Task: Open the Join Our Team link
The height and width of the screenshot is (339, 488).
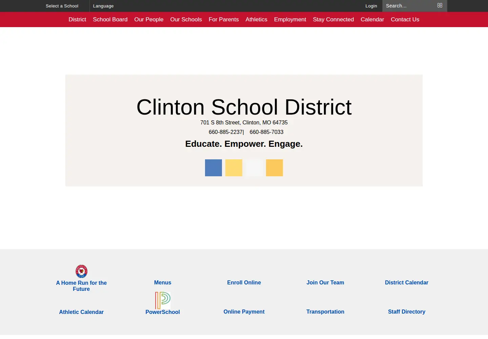Action: pyautogui.click(x=325, y=282)
